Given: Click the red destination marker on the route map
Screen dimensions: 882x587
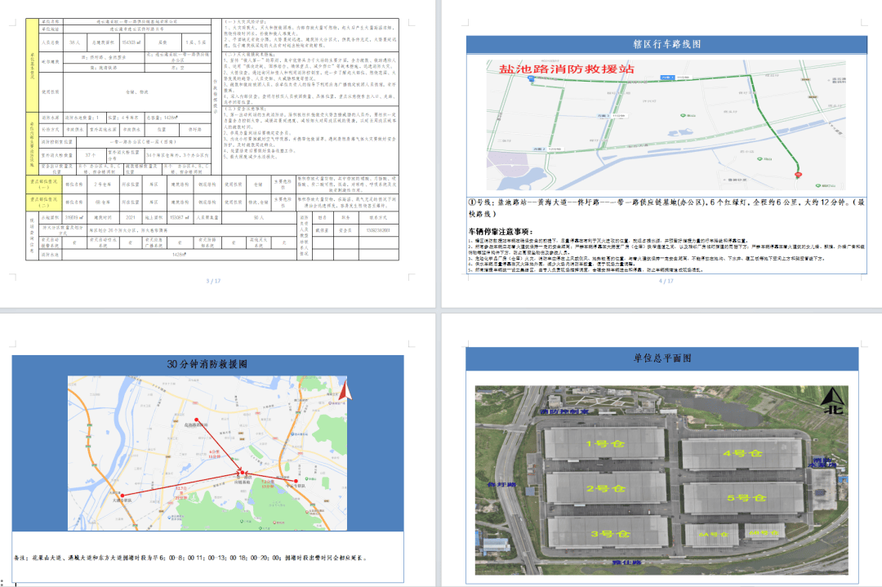Looking at the screenshot, I should [x=798, y=175].
